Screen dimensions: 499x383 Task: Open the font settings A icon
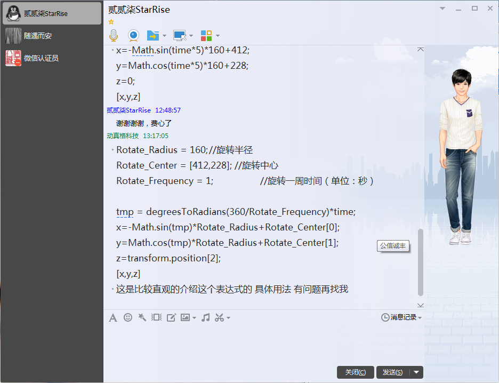pos(113,318)
